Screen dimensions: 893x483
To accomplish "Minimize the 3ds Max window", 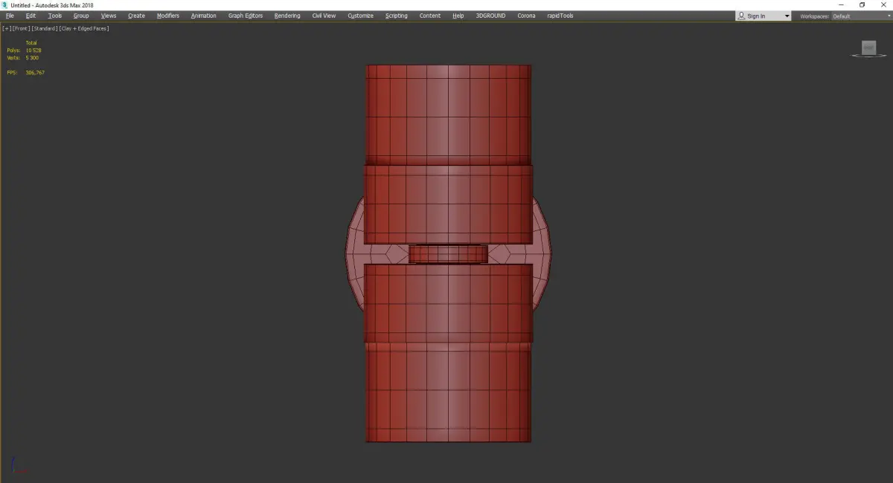I will (x=841, y=5).
